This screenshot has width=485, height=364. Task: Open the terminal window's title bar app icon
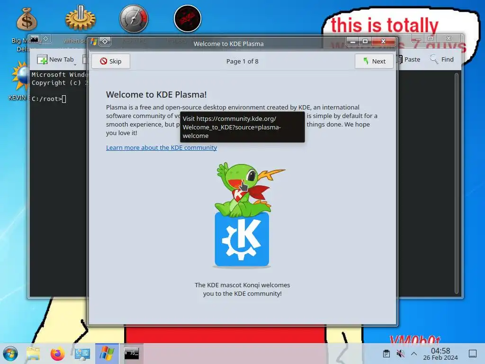(x=34, y=39)
